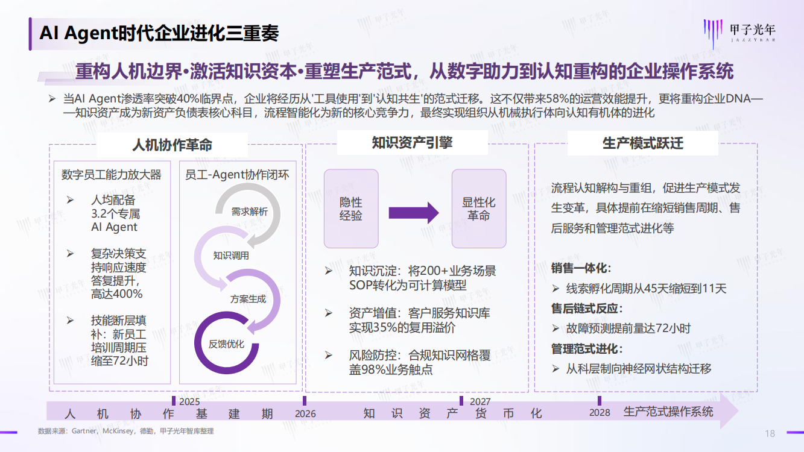This screenshot has height=452, width=804.
Task: Select the 生产模式跃迁 section header
Action: [x=643, y=143]
